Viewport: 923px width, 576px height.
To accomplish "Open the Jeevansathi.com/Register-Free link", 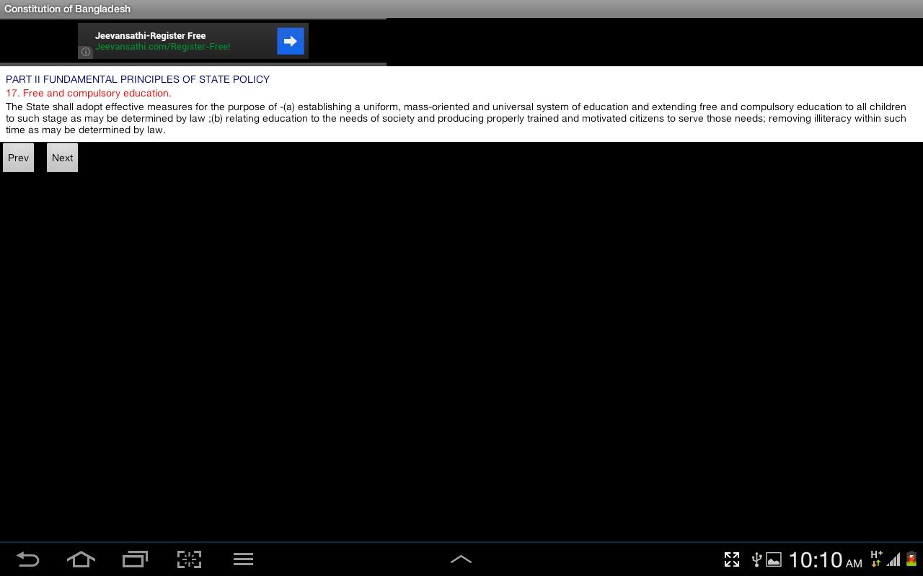I will click(x=162, y=47).
